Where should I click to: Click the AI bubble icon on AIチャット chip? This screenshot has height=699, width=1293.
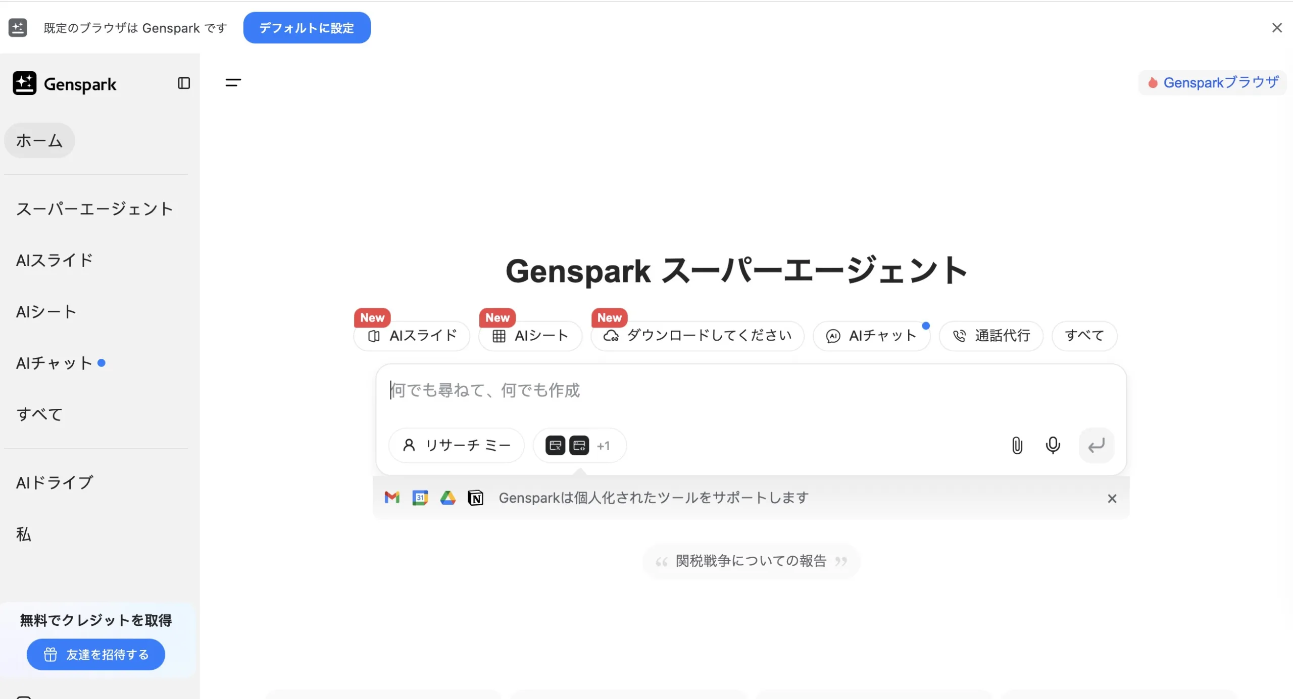[833, 336]
